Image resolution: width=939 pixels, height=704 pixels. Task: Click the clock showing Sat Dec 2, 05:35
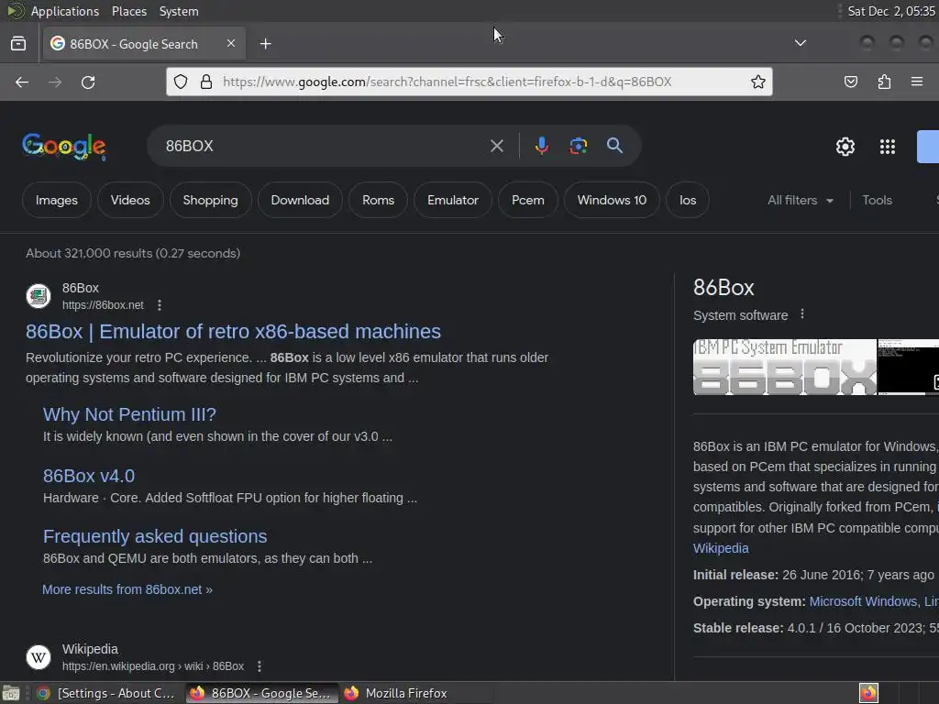point(891,11)
